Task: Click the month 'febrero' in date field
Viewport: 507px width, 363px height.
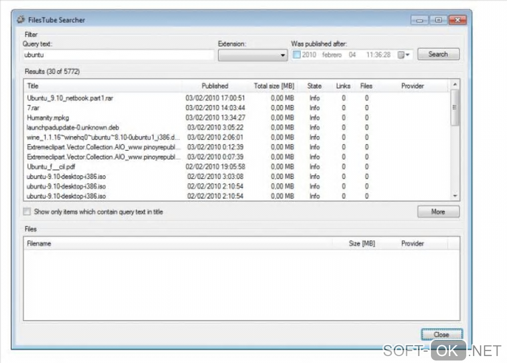Action: pos(332,55)
